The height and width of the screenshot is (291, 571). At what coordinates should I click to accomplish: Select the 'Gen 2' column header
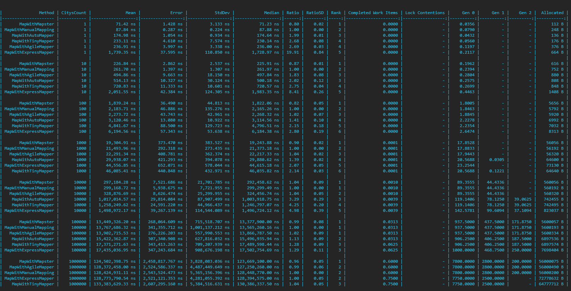click(525, 13)
